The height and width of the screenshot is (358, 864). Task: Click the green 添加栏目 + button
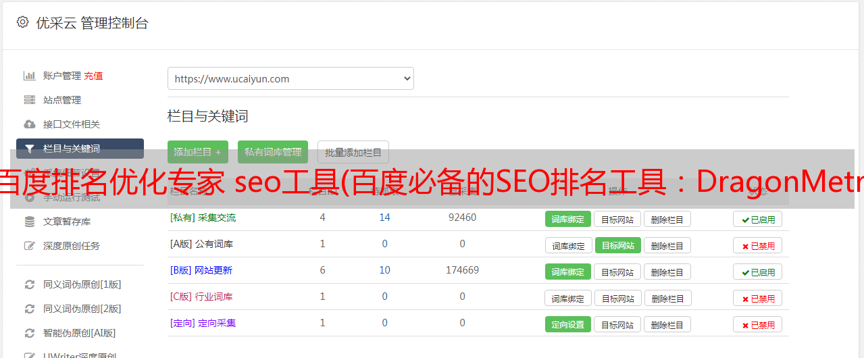coord(198,152)
